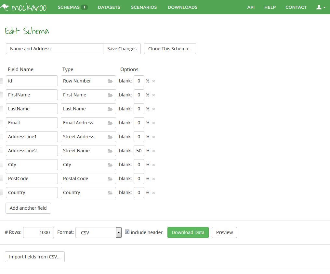This screenshot has height=274, width=330.
Task: Remove the AddressLine2 field with its × icon
Action: pos(153,151)
